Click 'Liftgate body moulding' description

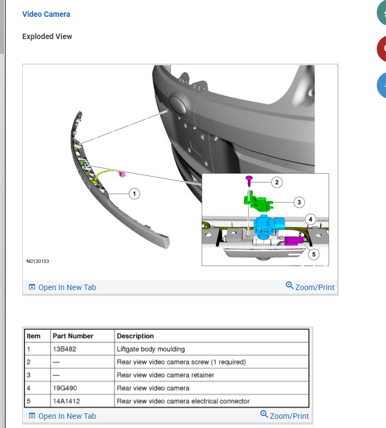[x=151, y=349]
